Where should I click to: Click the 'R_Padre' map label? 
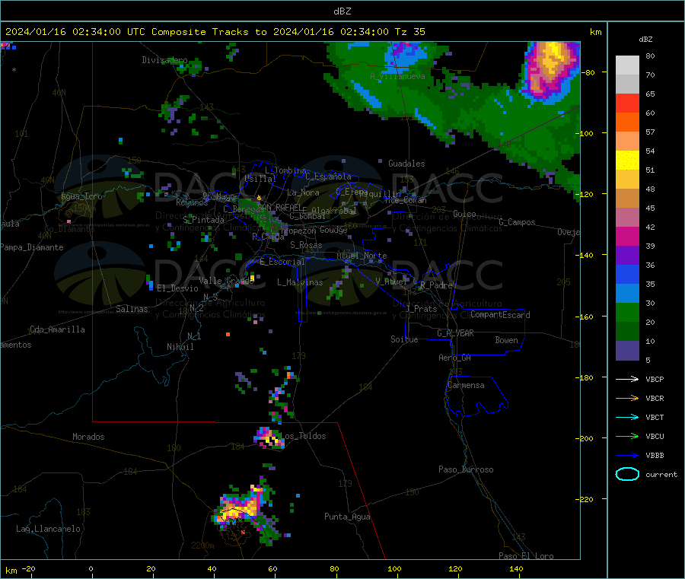[436, 285]
